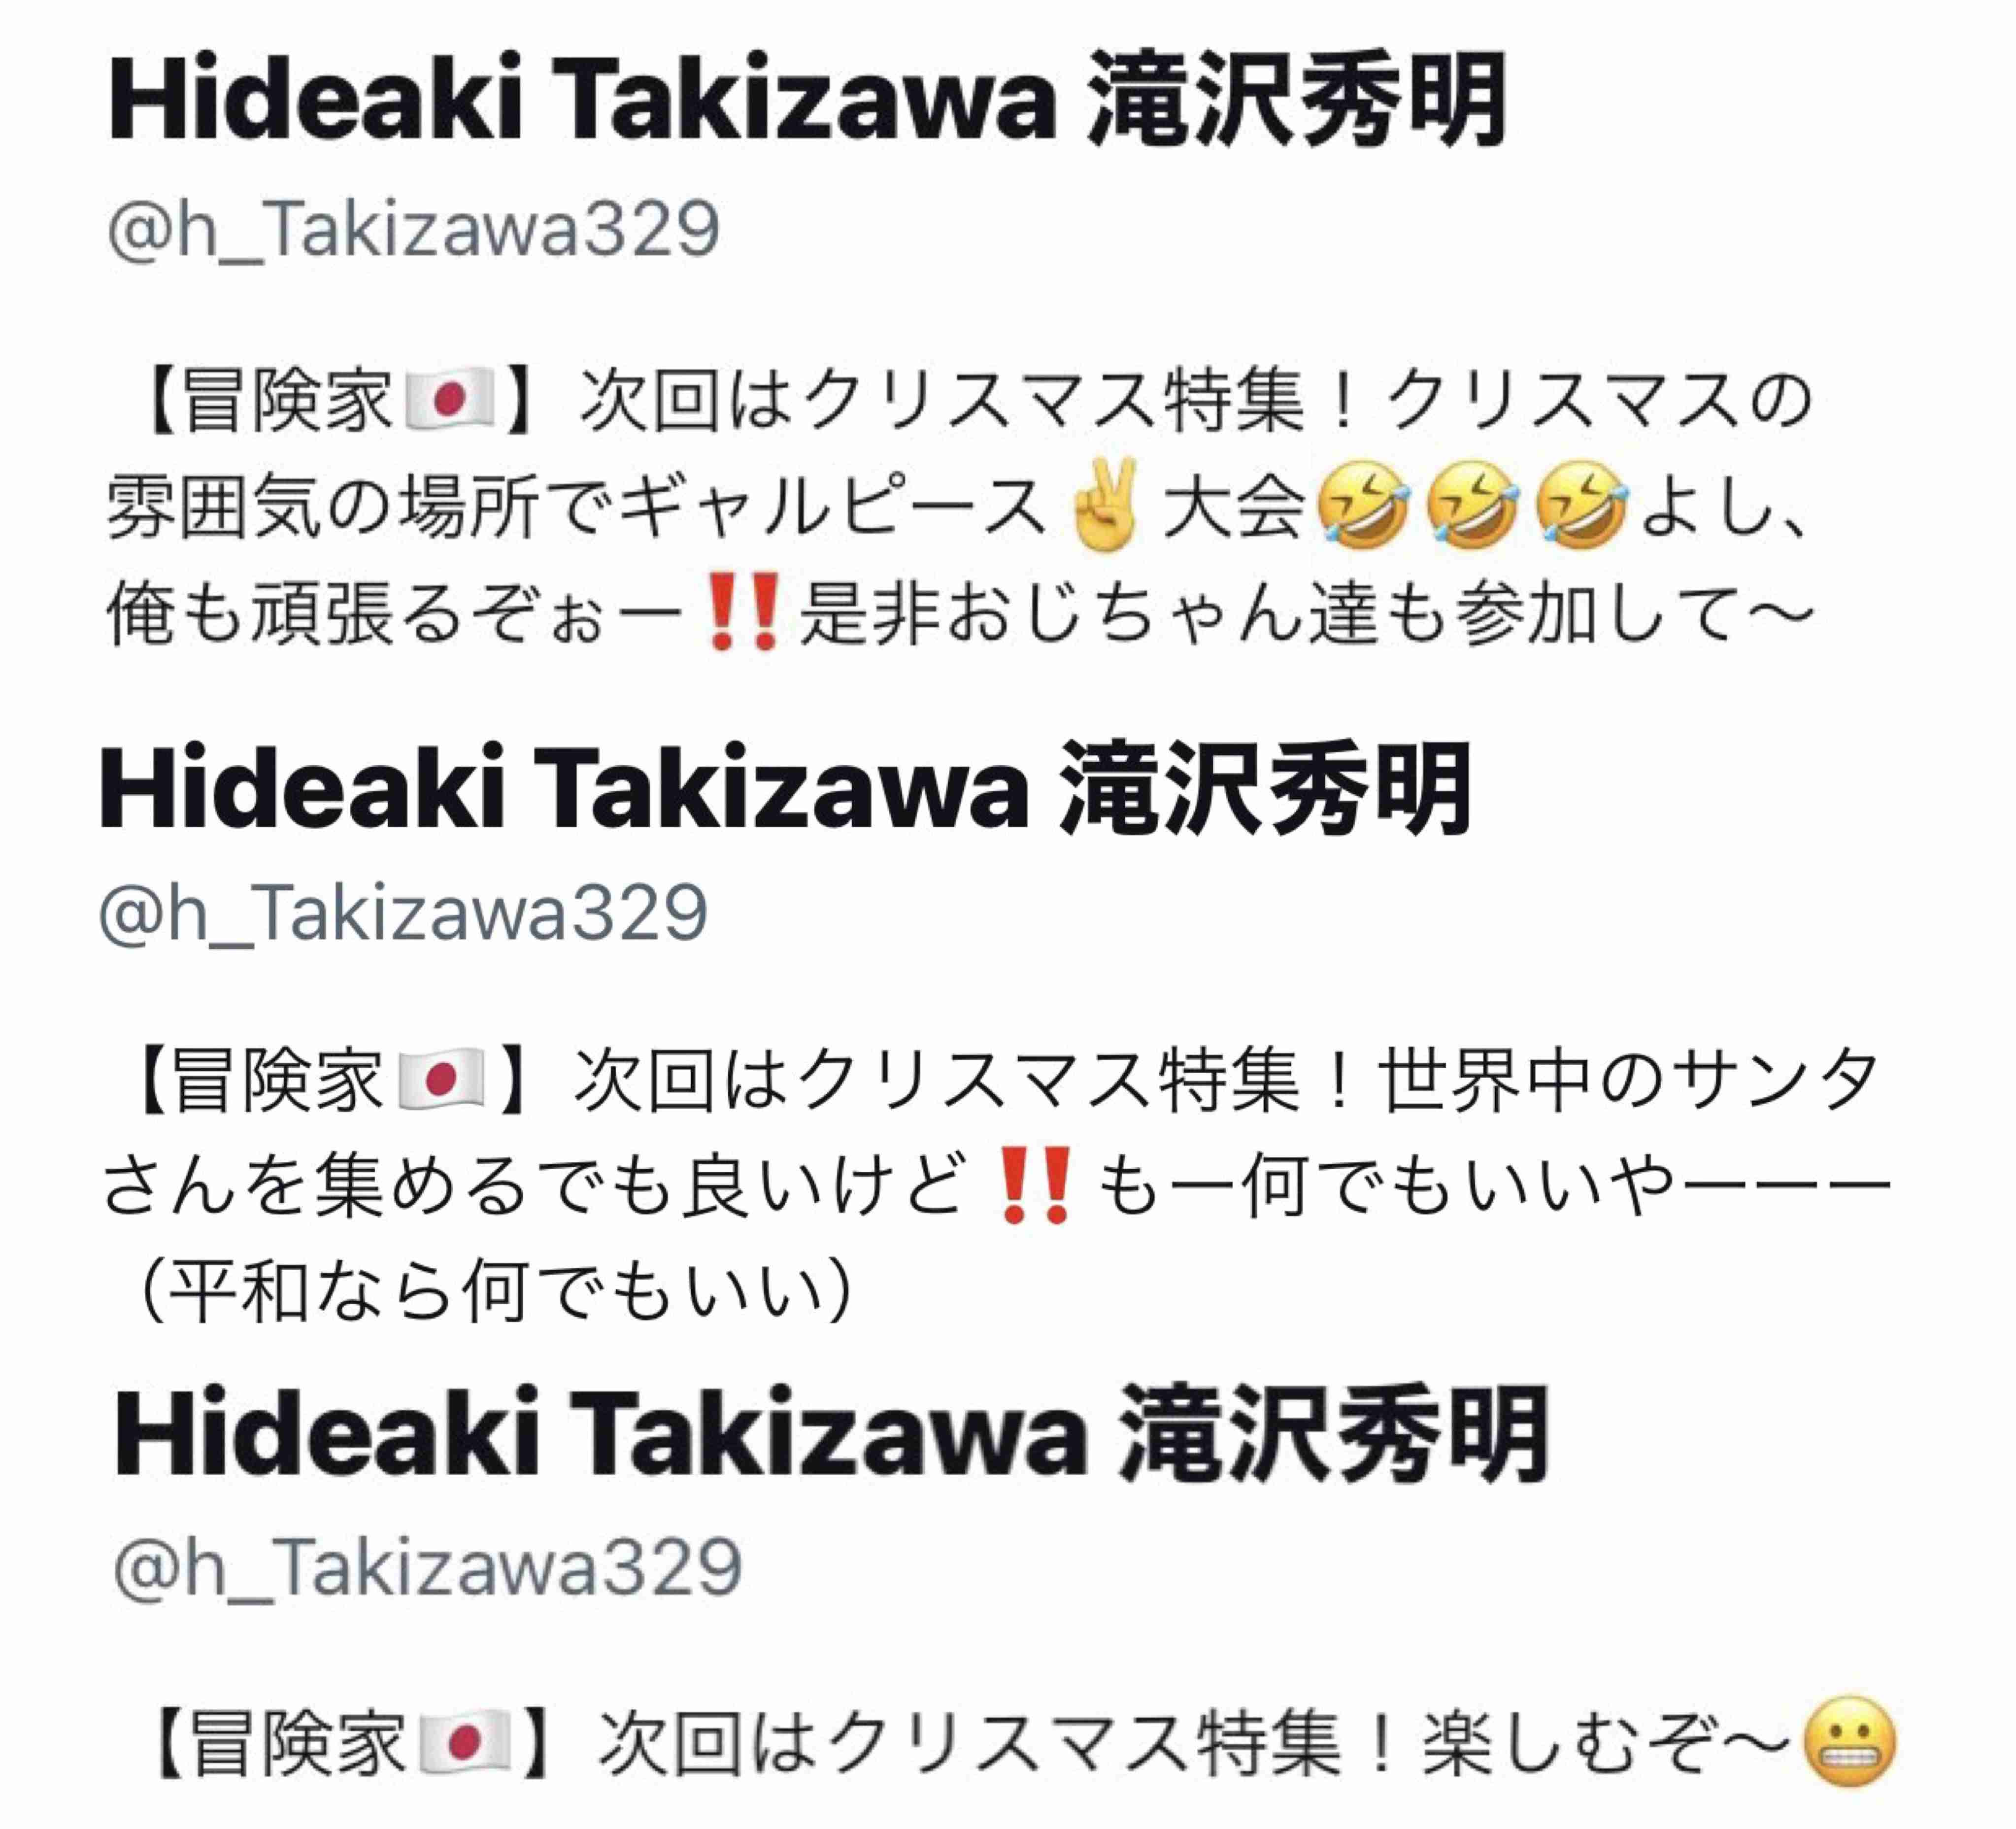Click the Japan flag emoji in first tweet
The height and width of the screenshot is (1829, 2016).
pyautogui.click(x=448, y=399)
